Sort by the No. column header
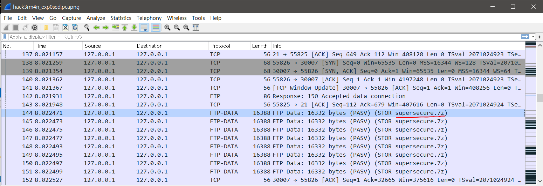The image size is (543, 186). (18, 46)
